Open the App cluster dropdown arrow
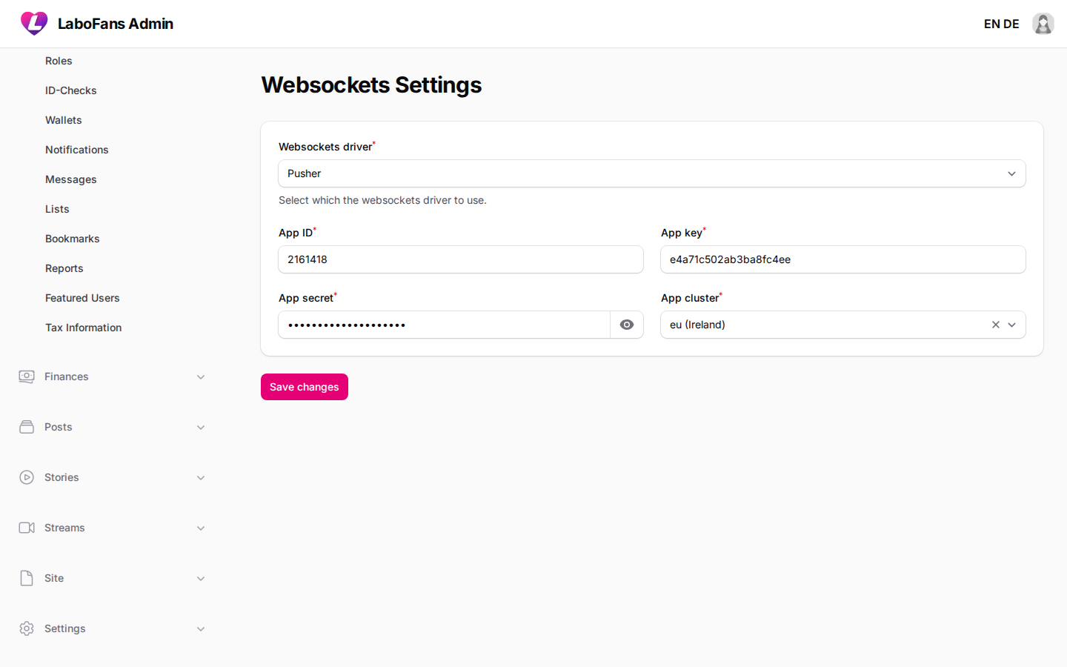The height and width of the screenshot is (667, 1067). coord(1012,325)
